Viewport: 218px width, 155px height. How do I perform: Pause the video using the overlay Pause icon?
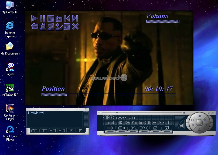(x=43, y=19)
